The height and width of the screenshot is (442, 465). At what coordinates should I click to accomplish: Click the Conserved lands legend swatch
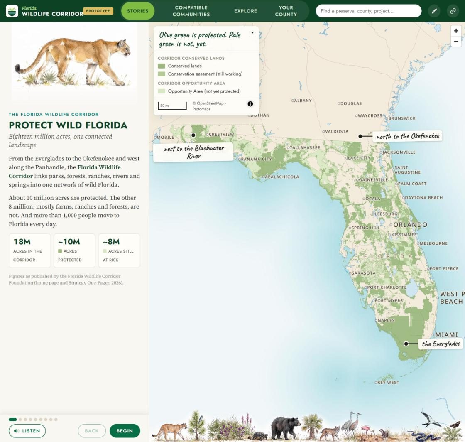(162, 66)
